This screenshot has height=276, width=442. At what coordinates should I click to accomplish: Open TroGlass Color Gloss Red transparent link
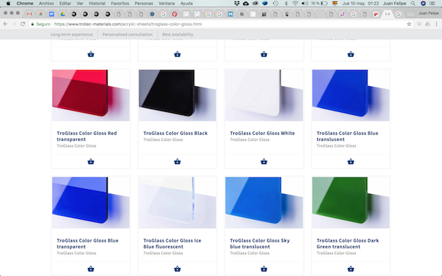tap(87, 136)
